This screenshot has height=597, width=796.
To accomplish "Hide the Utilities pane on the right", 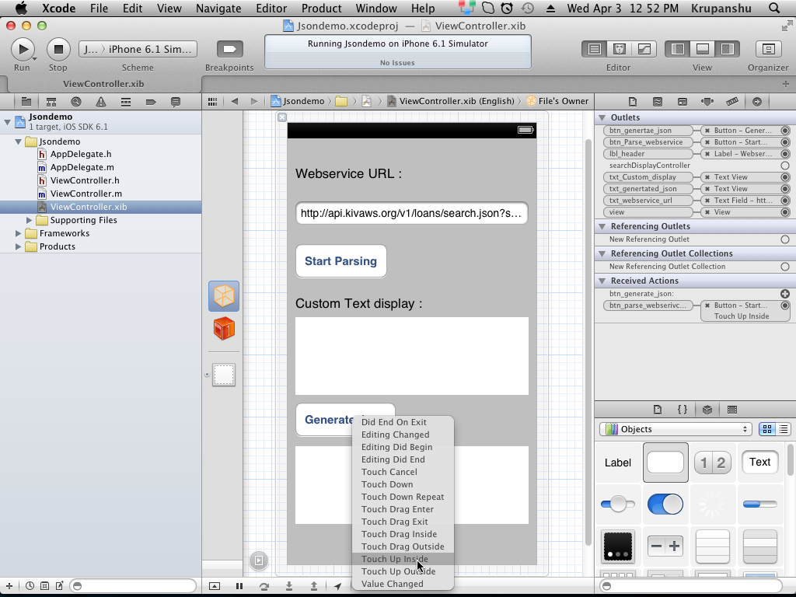I will 727,49.
